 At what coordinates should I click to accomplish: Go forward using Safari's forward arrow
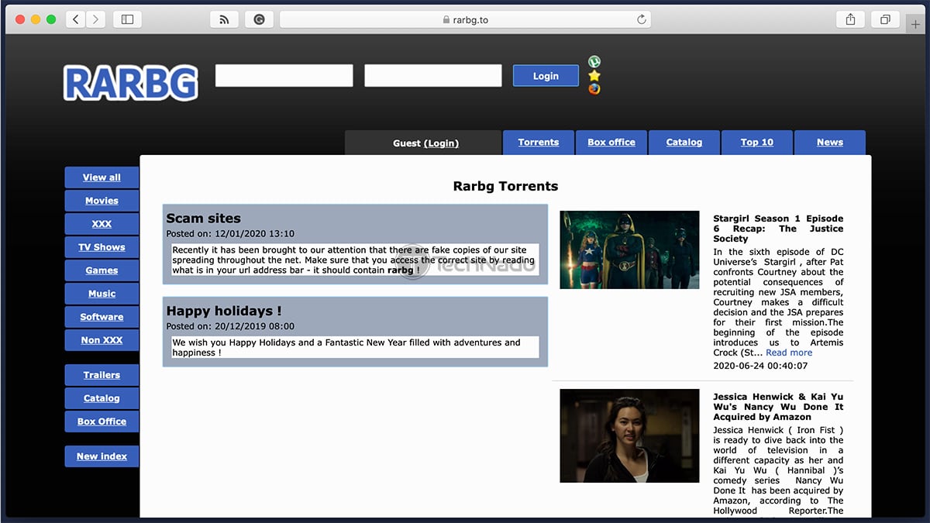pyautogui.click(x=95, y=19)
